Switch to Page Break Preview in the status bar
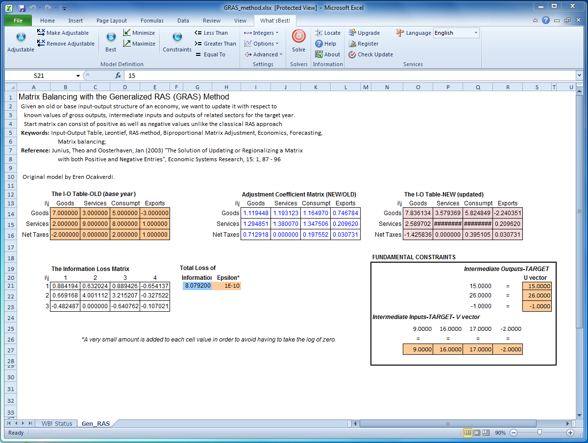 486,433
